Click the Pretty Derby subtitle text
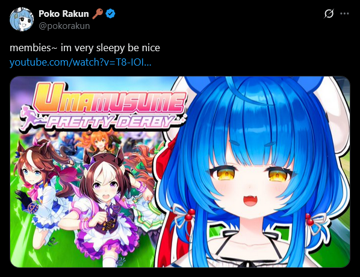Image resolution: width=360 pixels, height=277 pixels. pos(111,122)
